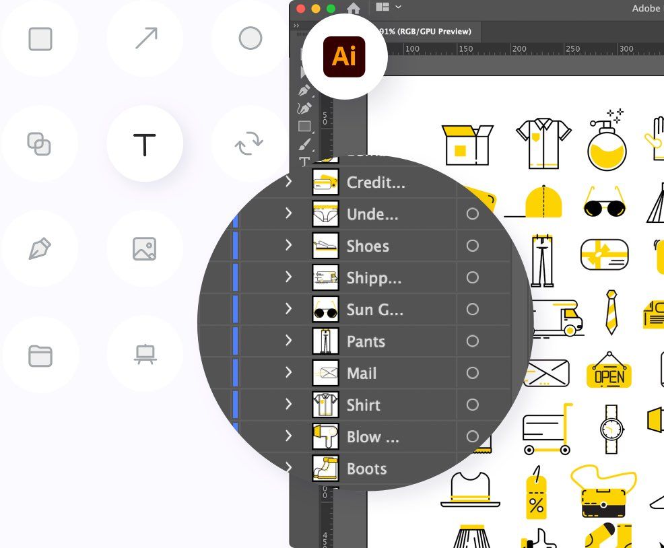This screenshot has width=664, height=548.
Task: Click the large T text icon
Action: point(145,144)
